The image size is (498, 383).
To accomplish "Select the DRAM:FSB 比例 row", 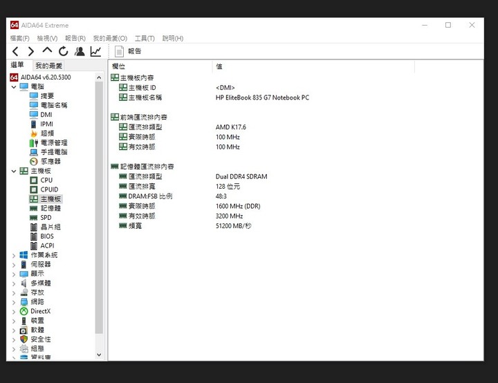I will click(x=172, y=196).
